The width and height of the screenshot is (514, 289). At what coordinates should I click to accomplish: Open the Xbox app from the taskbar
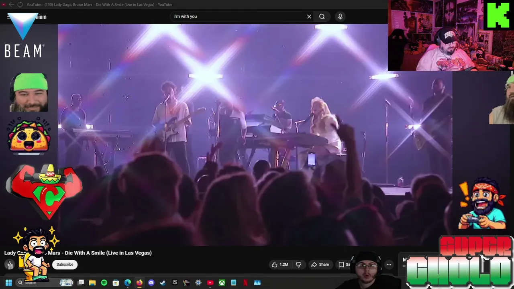(x=222, y=283)
